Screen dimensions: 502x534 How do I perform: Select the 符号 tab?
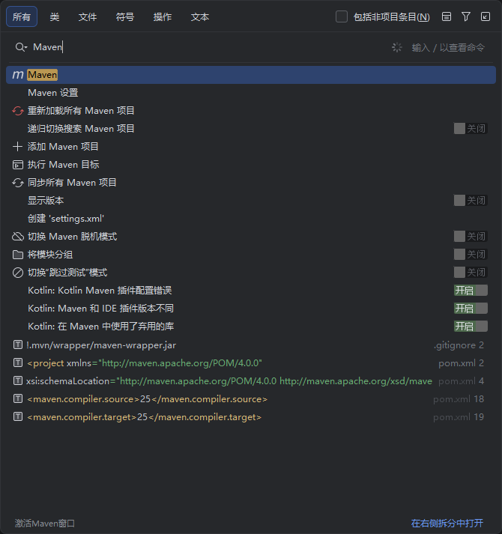click(125, 16)
